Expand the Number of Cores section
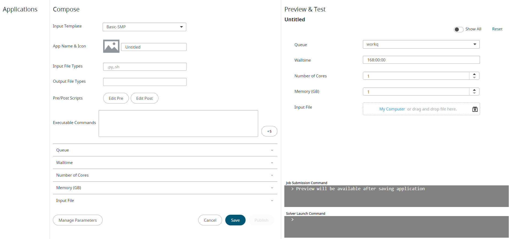512x239 pixels. 165,175
